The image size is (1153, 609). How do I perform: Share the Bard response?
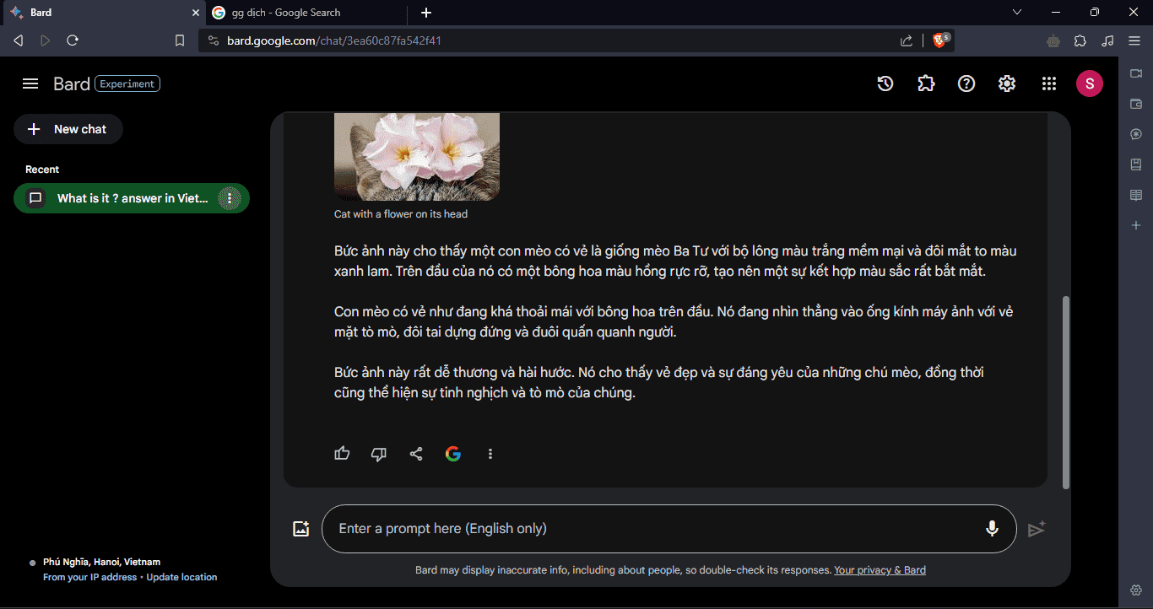point(416,454)
